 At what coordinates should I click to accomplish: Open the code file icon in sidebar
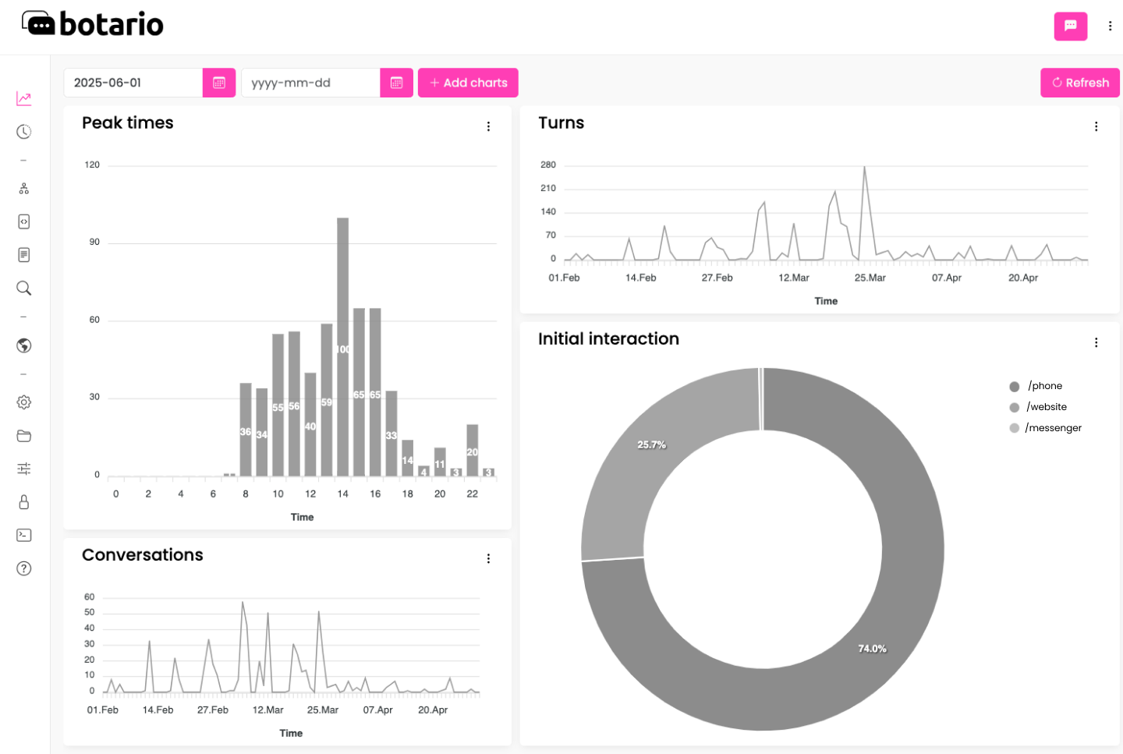pyautogui.click(x=24, y=221)
